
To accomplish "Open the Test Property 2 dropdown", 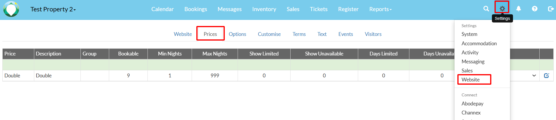I will coord(53,9).
